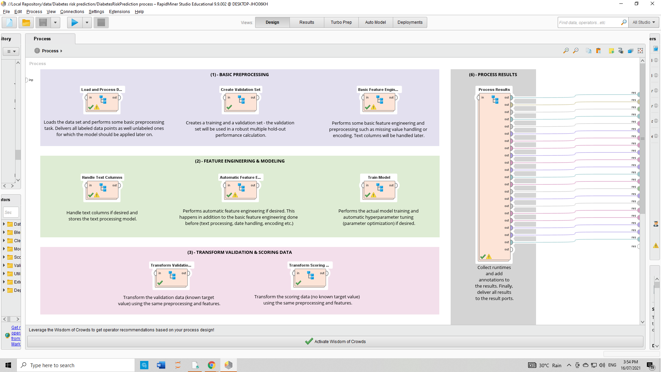Select the Handle Text Columns operator
Viewport: 661px width, 372px height.
(103, 190)
